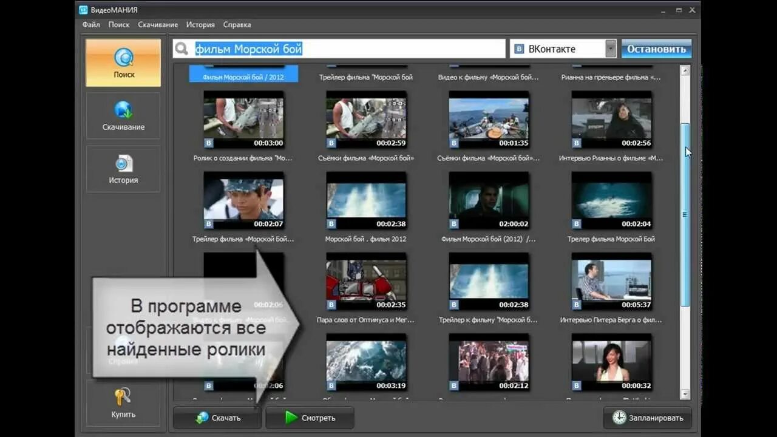Select video thumbnail with duration 00:00:32
This screenshot has height=437, width=777.
pos(612,362)
